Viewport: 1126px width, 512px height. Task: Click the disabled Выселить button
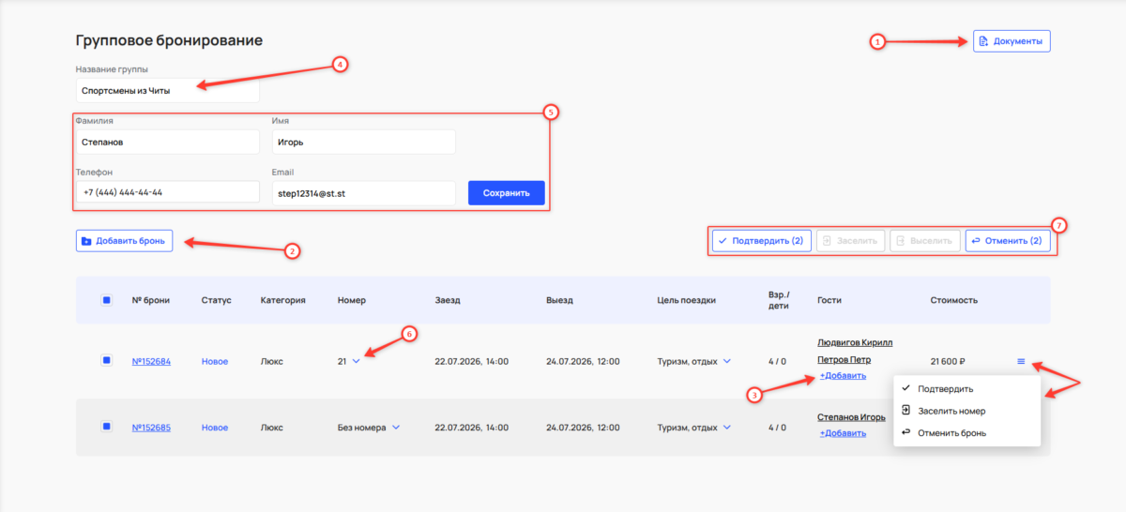(x=924, y=241)
